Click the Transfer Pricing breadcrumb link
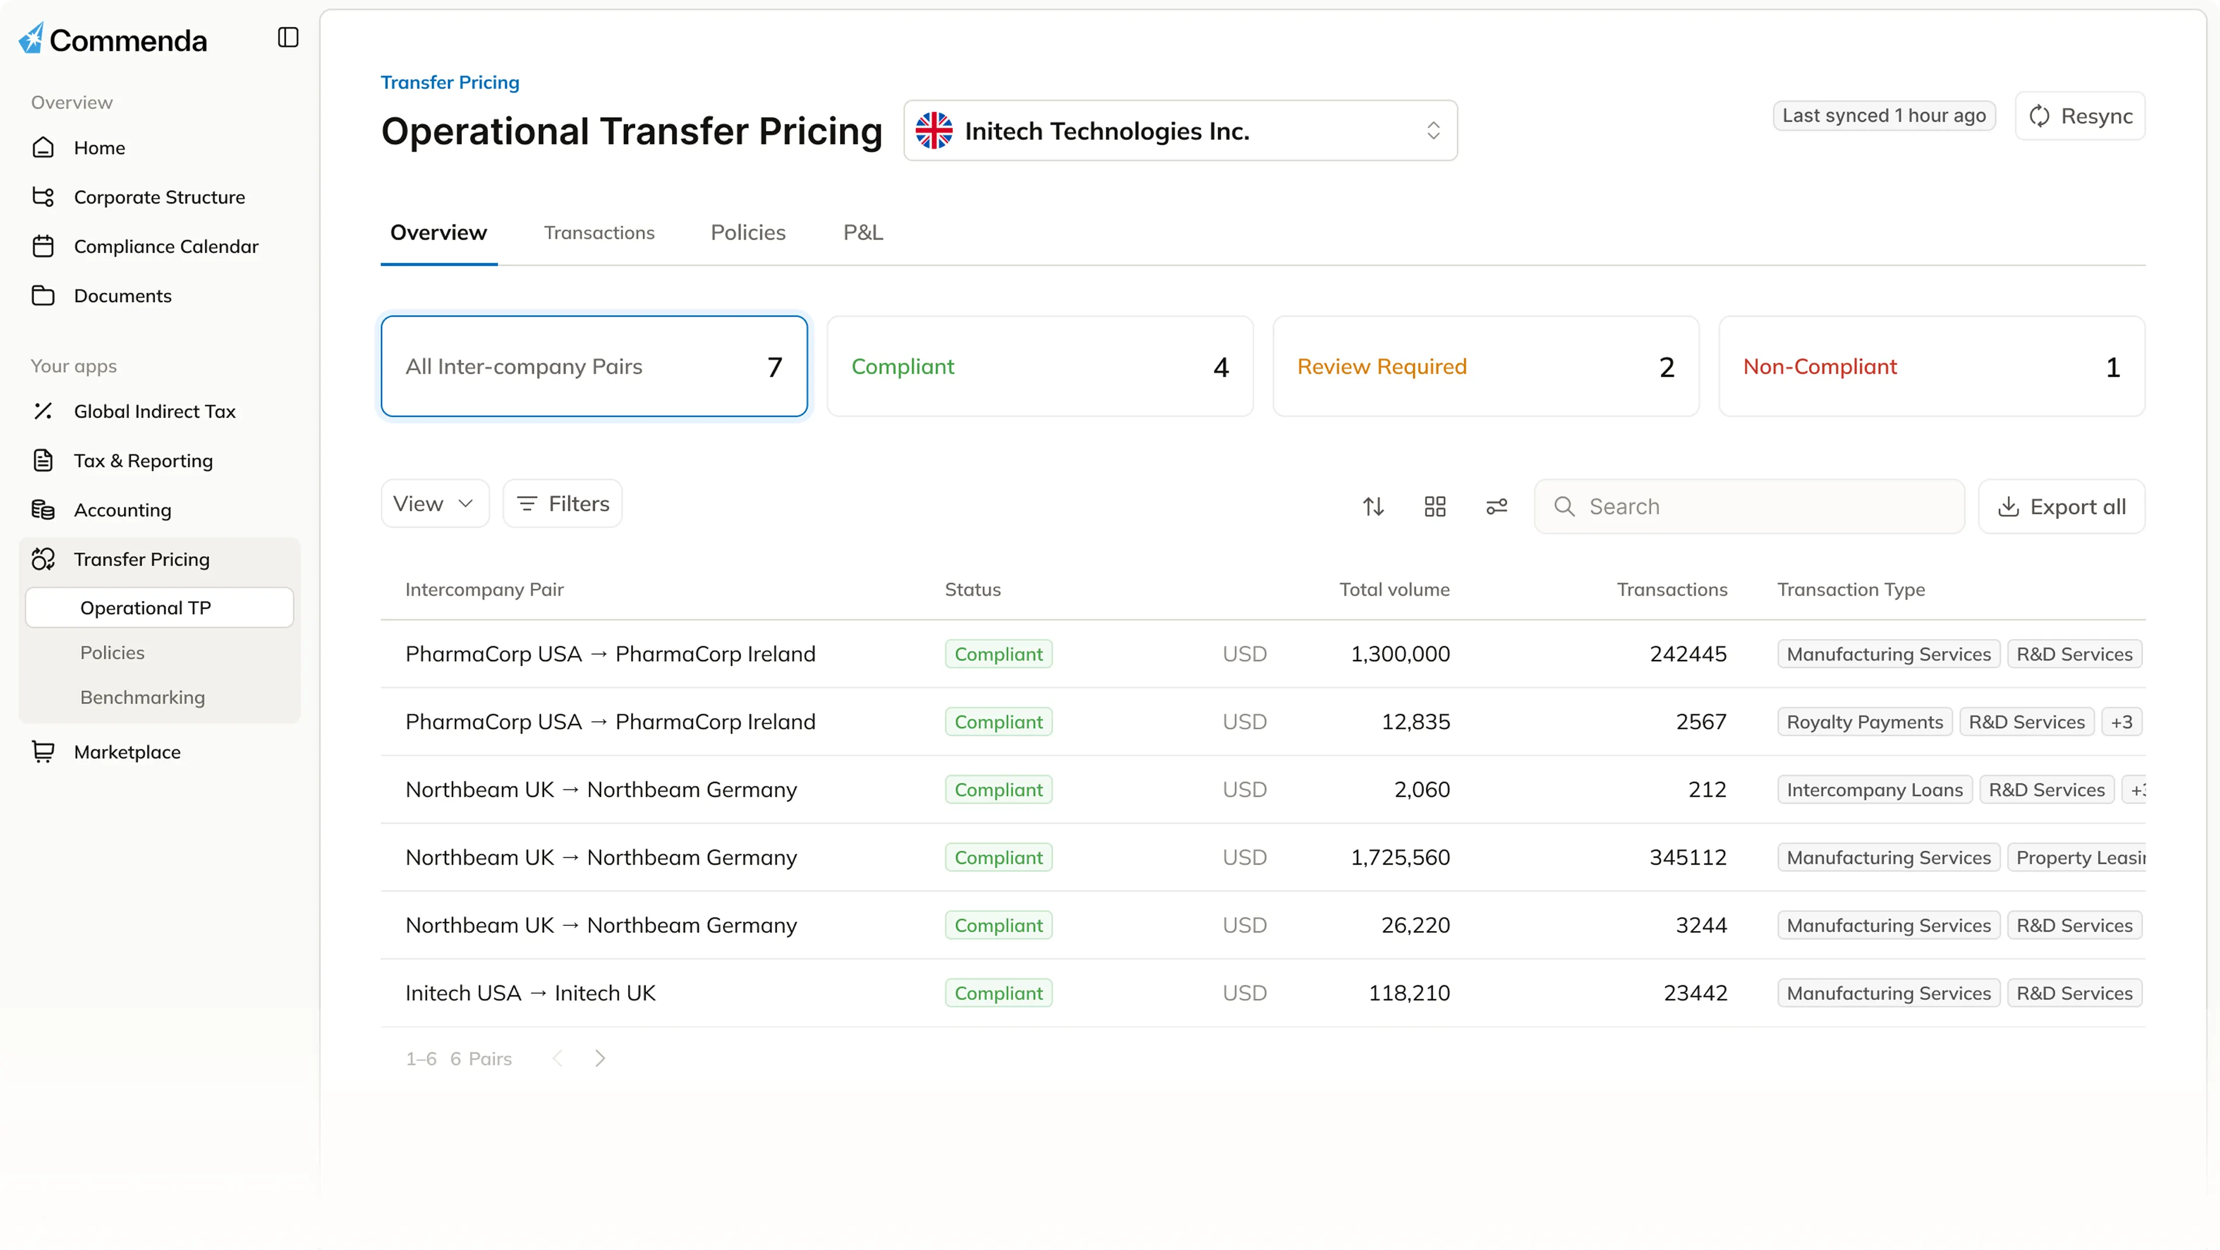The image size is (2220, 1250). point(450,83)
